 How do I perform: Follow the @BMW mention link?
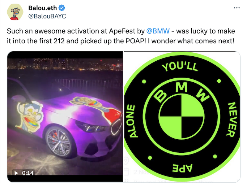[x=158, y=31]
